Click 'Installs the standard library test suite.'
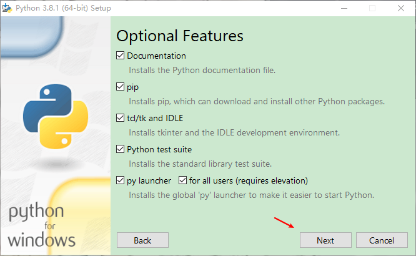 click(201, 164)
